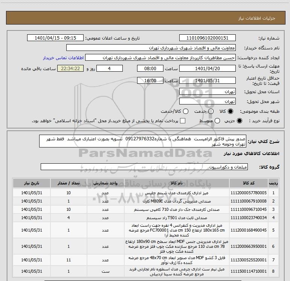
Task: Click the کد کالا column header
Action: pyautogui.click(x=249, y=183)
